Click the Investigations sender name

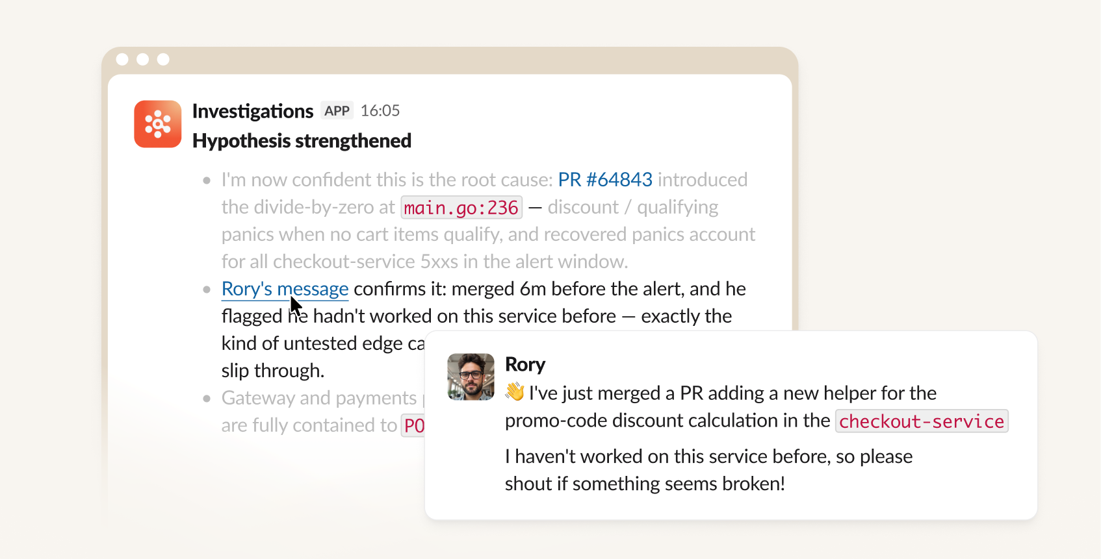coord(253,111)
